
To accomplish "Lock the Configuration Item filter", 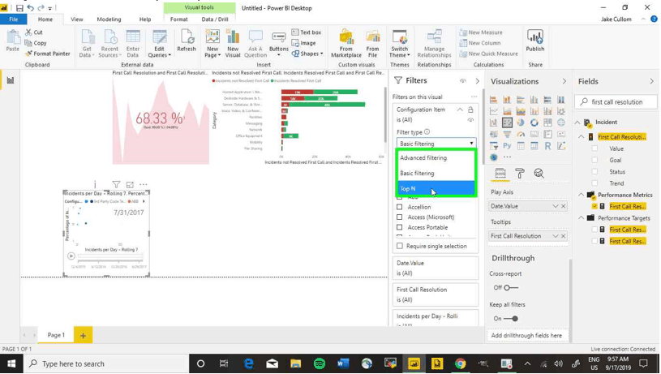I will point(470,110).
